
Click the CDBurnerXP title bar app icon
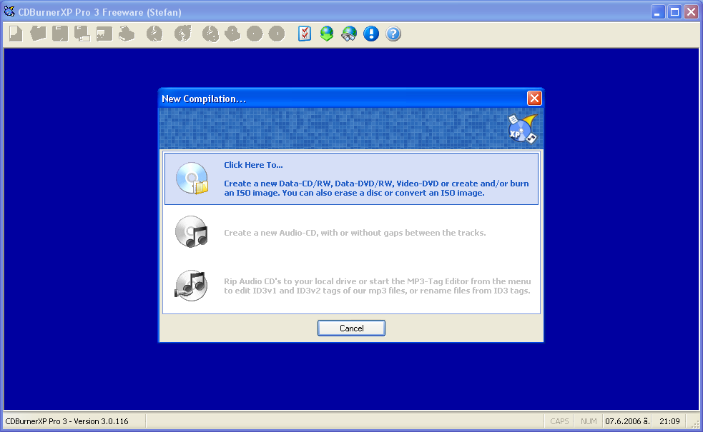click(x=9, y=11)
